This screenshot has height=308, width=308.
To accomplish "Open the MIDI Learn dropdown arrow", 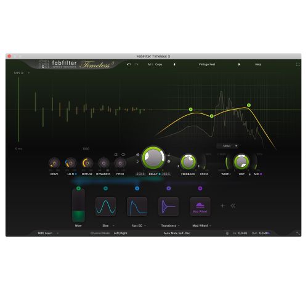I will coord(58,233).
